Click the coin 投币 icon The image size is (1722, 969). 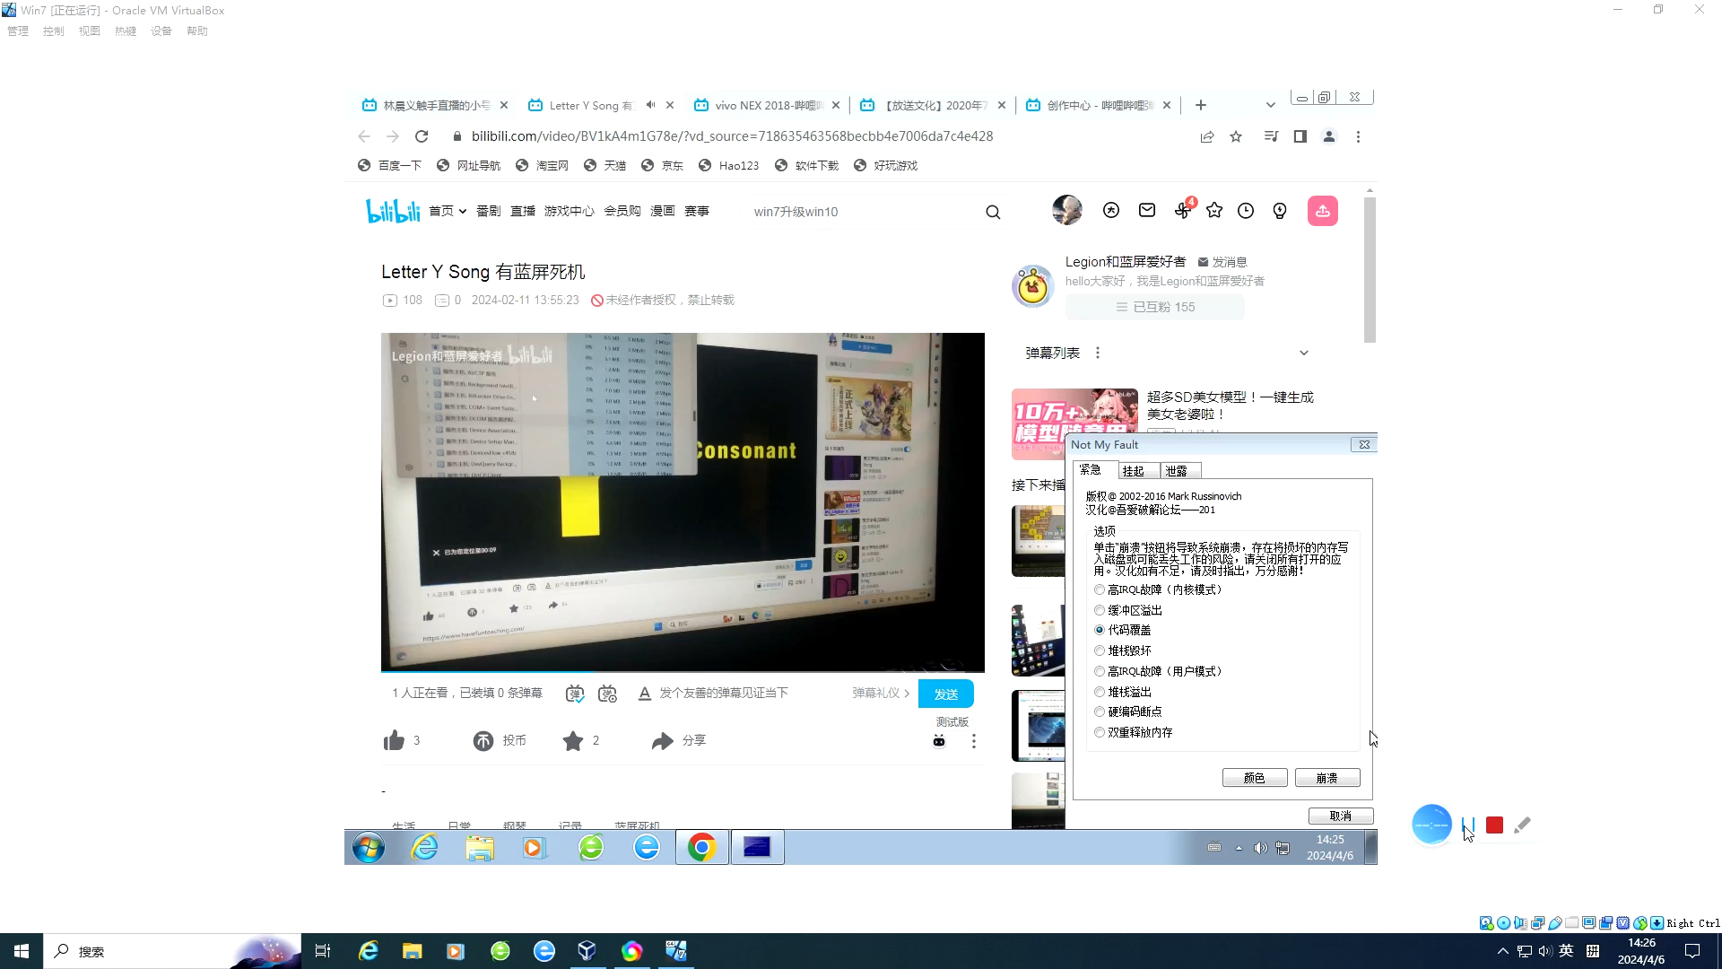[483, 740]
